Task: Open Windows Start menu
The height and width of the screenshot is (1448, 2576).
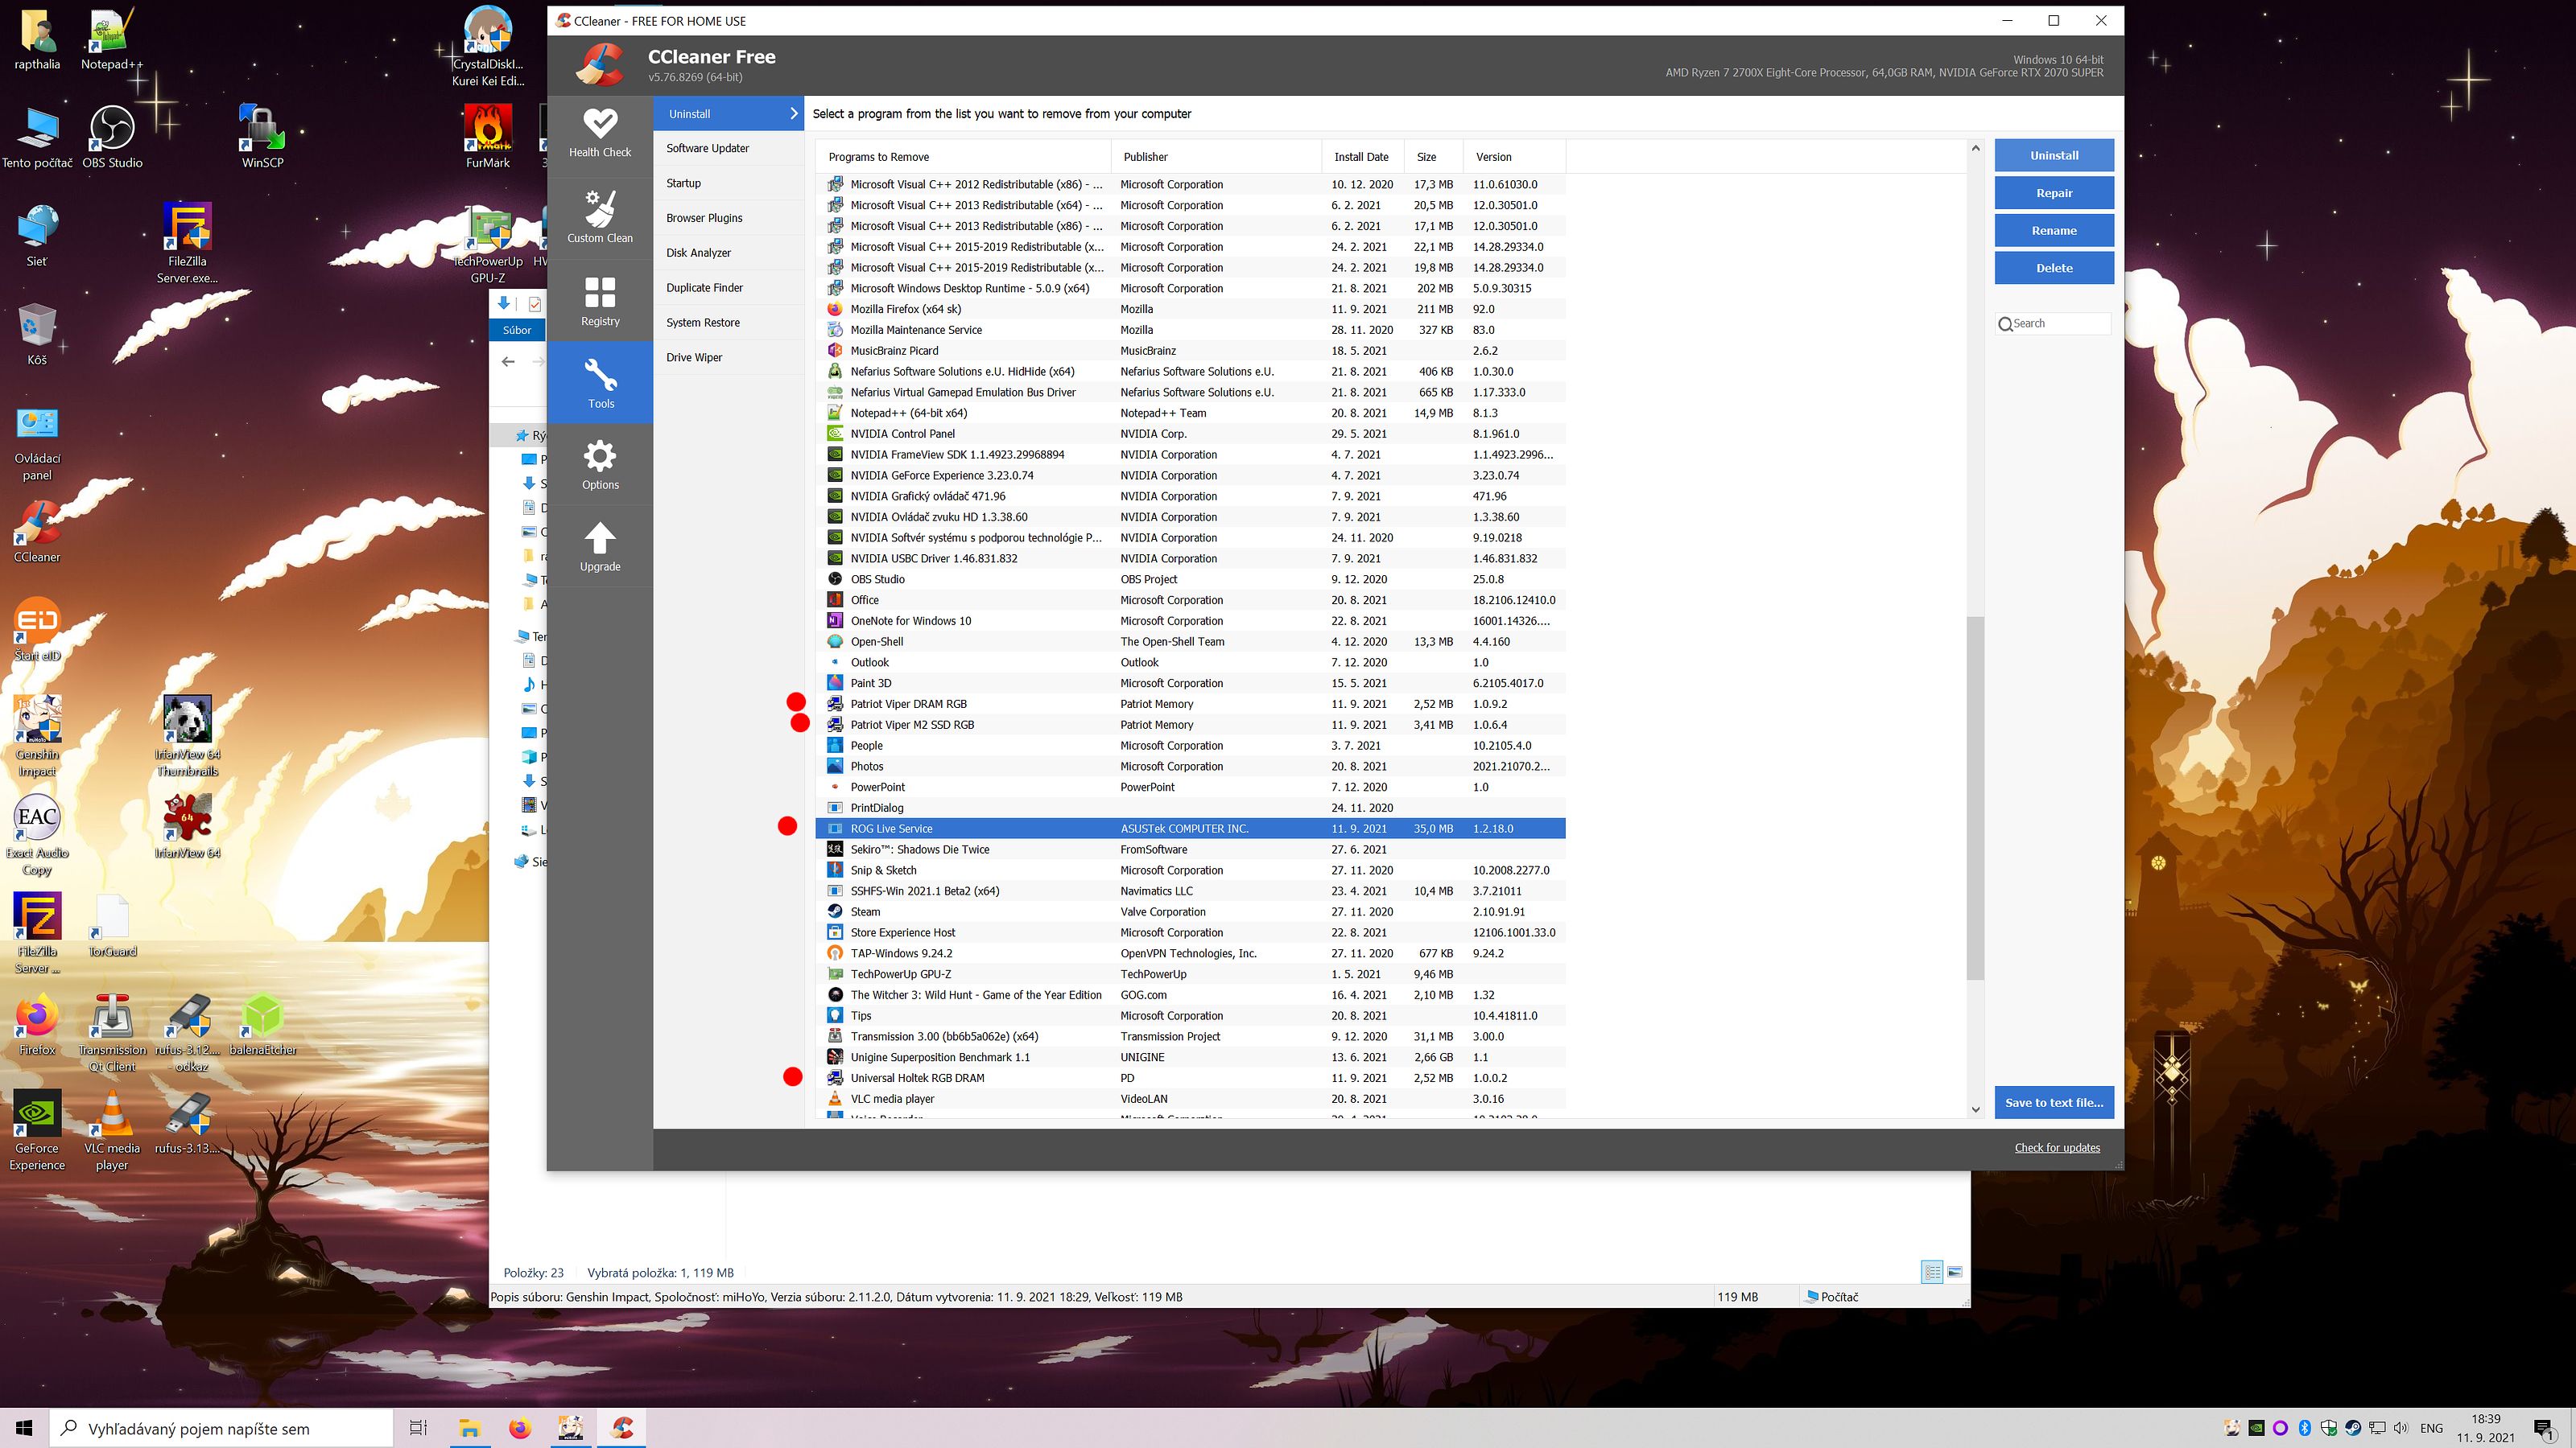Action: (24, 1428)
